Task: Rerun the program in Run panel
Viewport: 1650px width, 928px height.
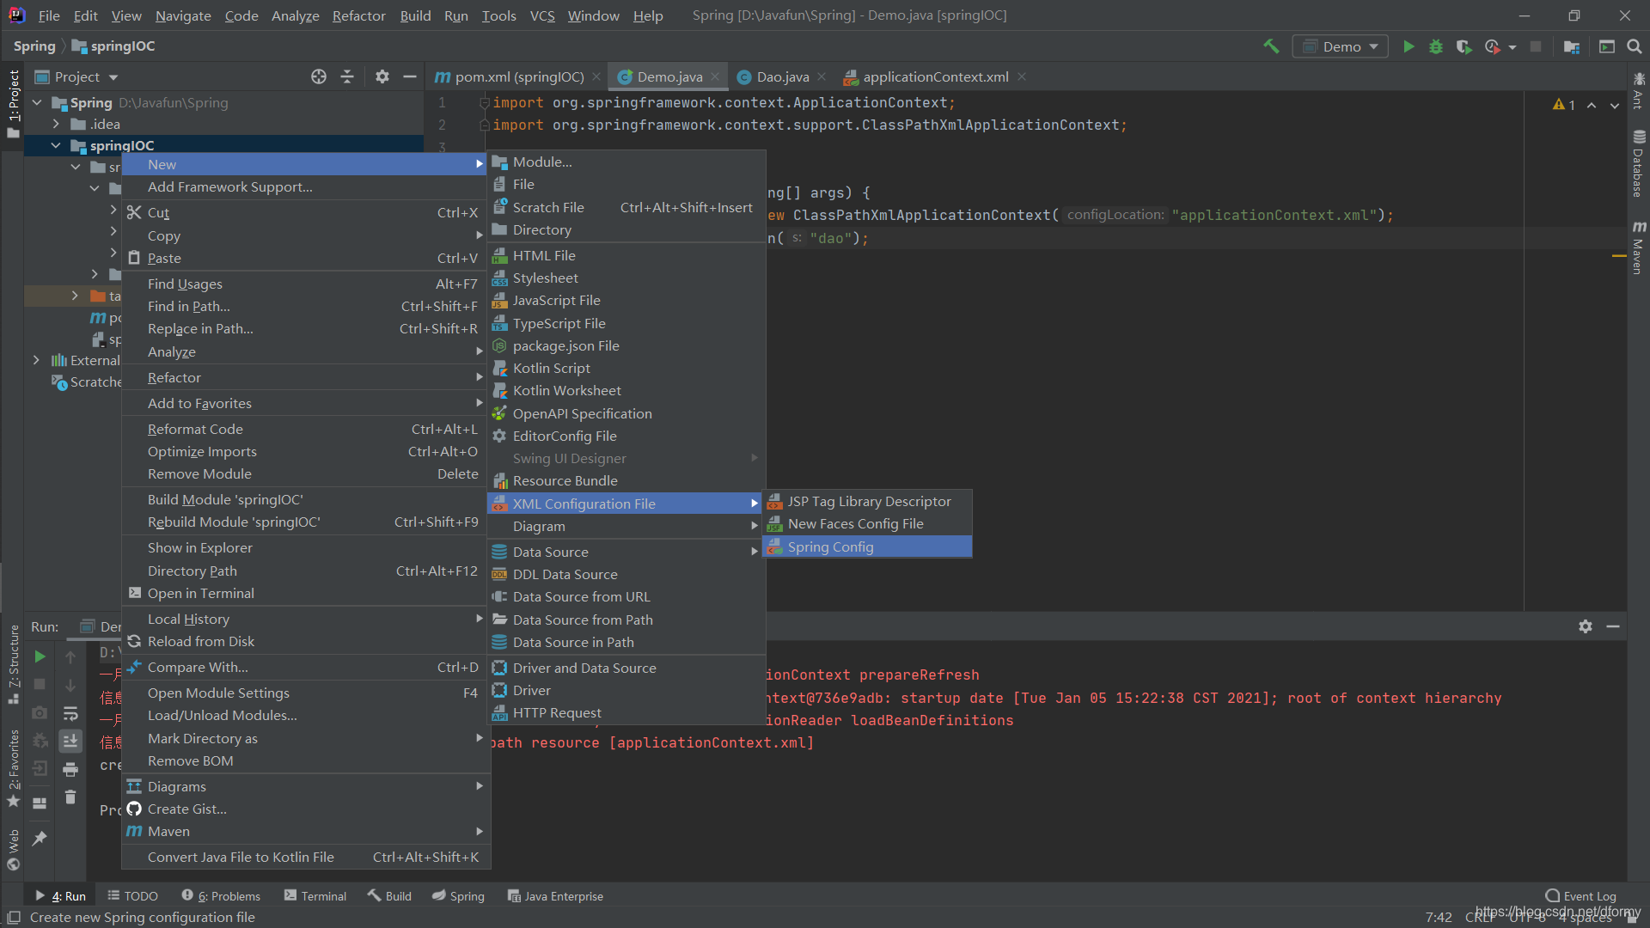Action: 40,656
